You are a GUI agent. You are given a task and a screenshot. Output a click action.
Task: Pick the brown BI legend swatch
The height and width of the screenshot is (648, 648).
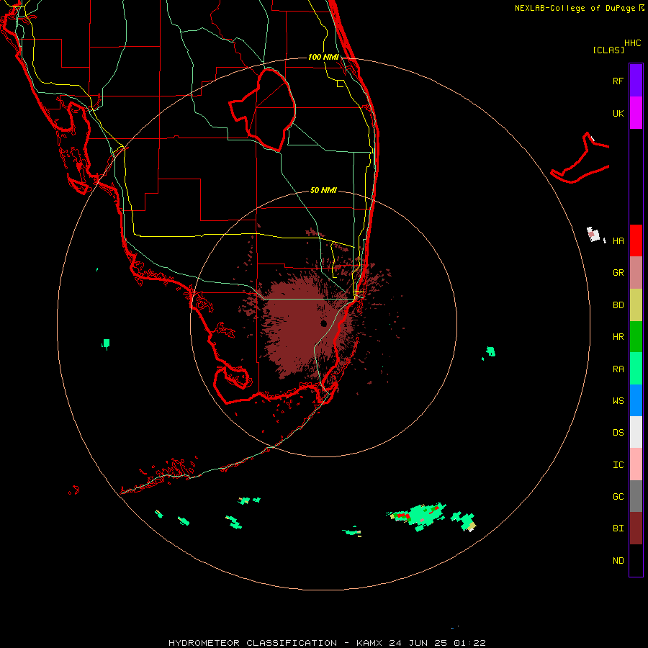pyautogui.click(x=636, y=528)
